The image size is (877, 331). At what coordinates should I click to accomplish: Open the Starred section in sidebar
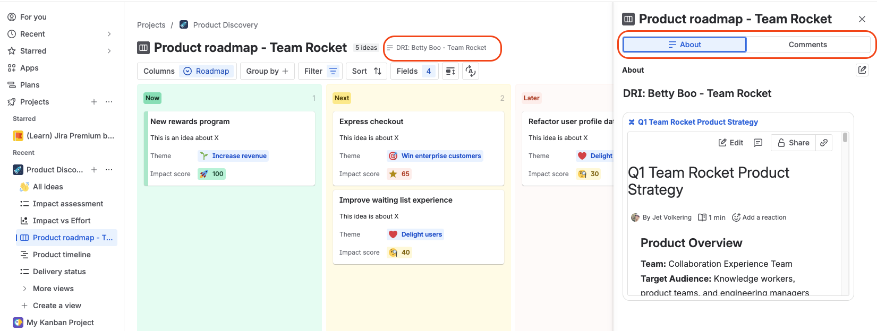(33, 51)
